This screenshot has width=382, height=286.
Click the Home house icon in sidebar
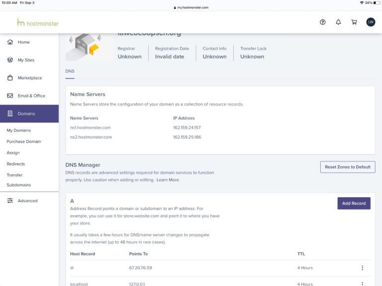[x=10, y=42]
